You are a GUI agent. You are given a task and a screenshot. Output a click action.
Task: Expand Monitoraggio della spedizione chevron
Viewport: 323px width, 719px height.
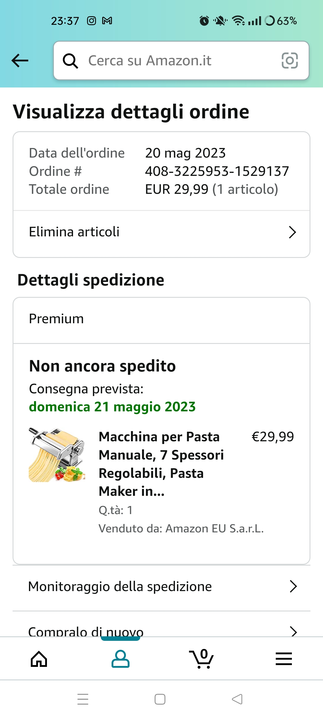pyautogui.click(x=293, y=586)
